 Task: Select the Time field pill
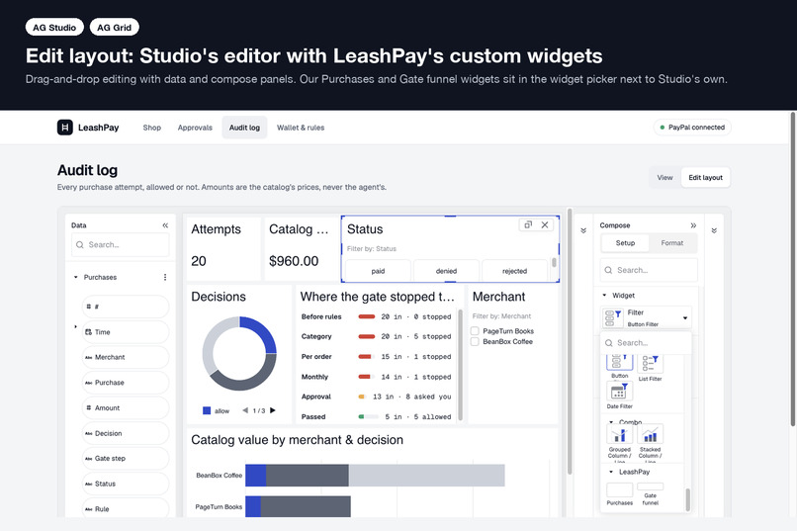tap(125, 332)
